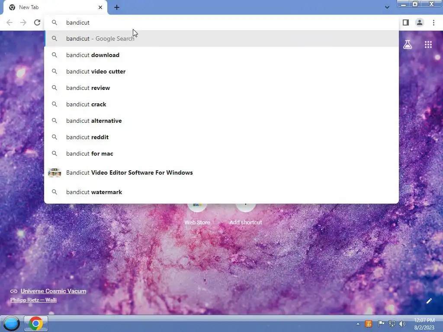Click the Bandicut video editor suggestion thumbnail
The height and width of the screenshot is (332, 443).
55,172
